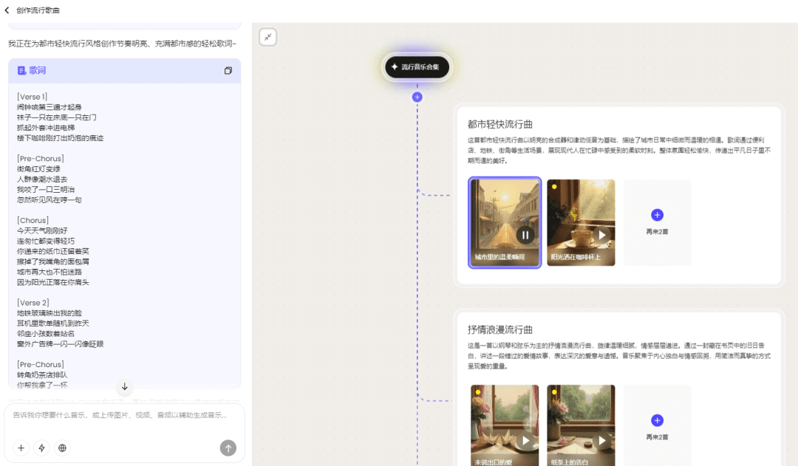Play the song 阳光洒在咖啡杯上
The height and width of the screenshot is (466, 798).
[601, 235]
